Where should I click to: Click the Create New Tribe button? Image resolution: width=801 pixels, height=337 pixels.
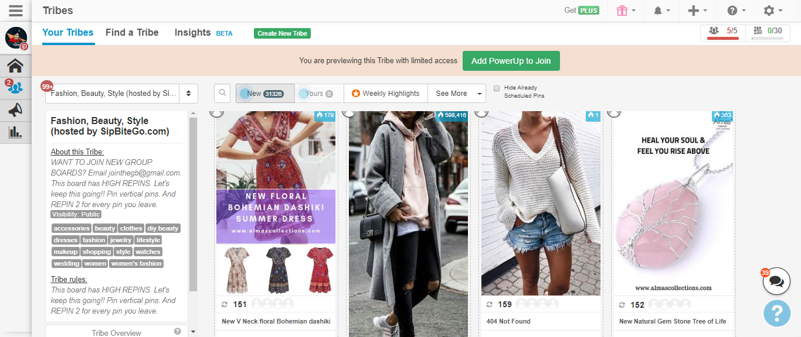tap(282, 33)
